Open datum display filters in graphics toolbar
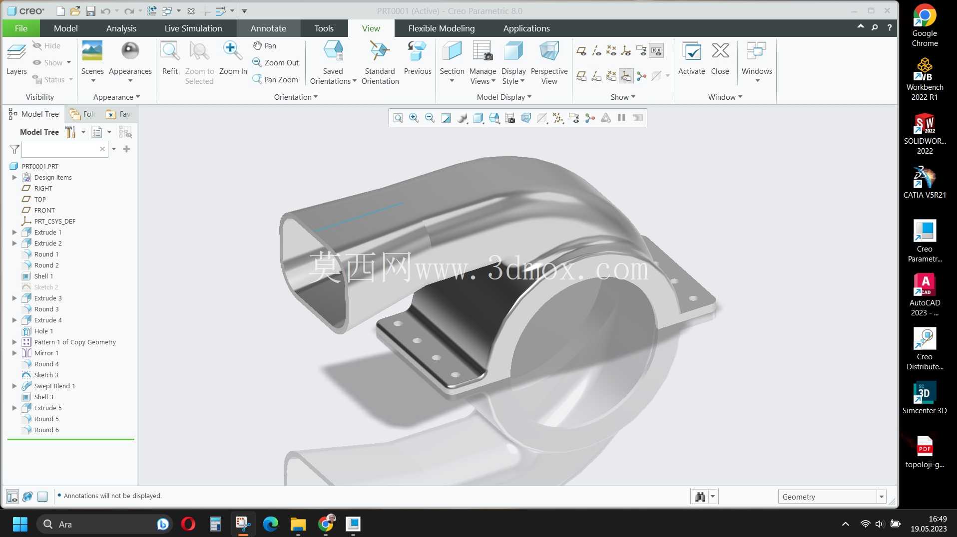The image size is (957, 537). [x=558, y=118]
